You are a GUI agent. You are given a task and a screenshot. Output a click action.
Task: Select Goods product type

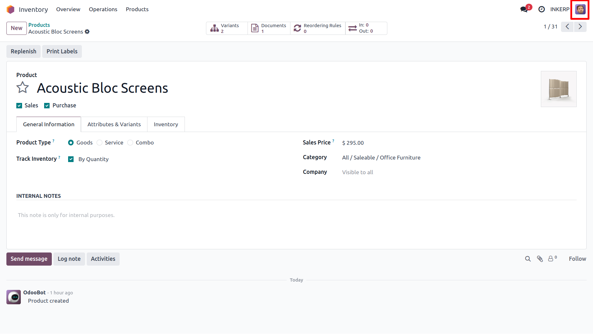[x=71, y=143]
